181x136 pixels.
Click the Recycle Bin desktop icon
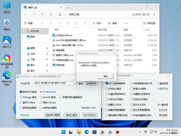click(7, 24)
